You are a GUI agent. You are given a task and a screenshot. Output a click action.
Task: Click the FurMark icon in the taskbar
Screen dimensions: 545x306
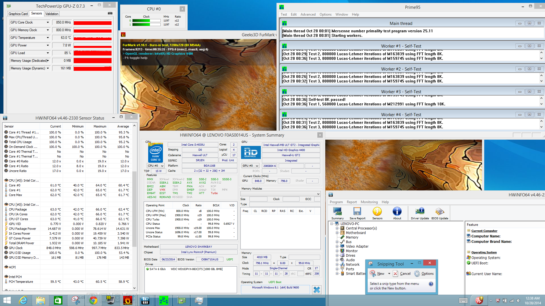click(128, 300)
